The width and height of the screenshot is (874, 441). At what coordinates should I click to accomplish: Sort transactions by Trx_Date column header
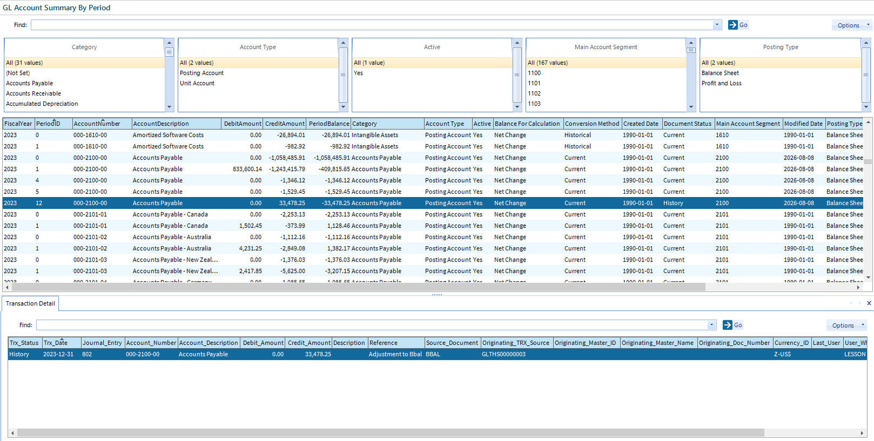61,343
